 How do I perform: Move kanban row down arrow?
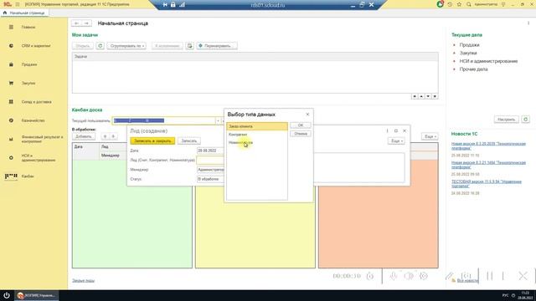(x=113, y=136)
